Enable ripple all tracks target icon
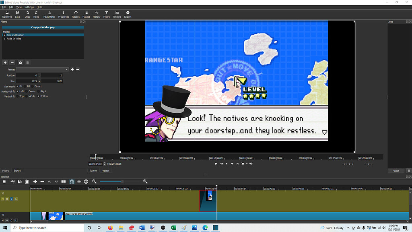The height and width of the screenshot is (232, 412). 86,182
